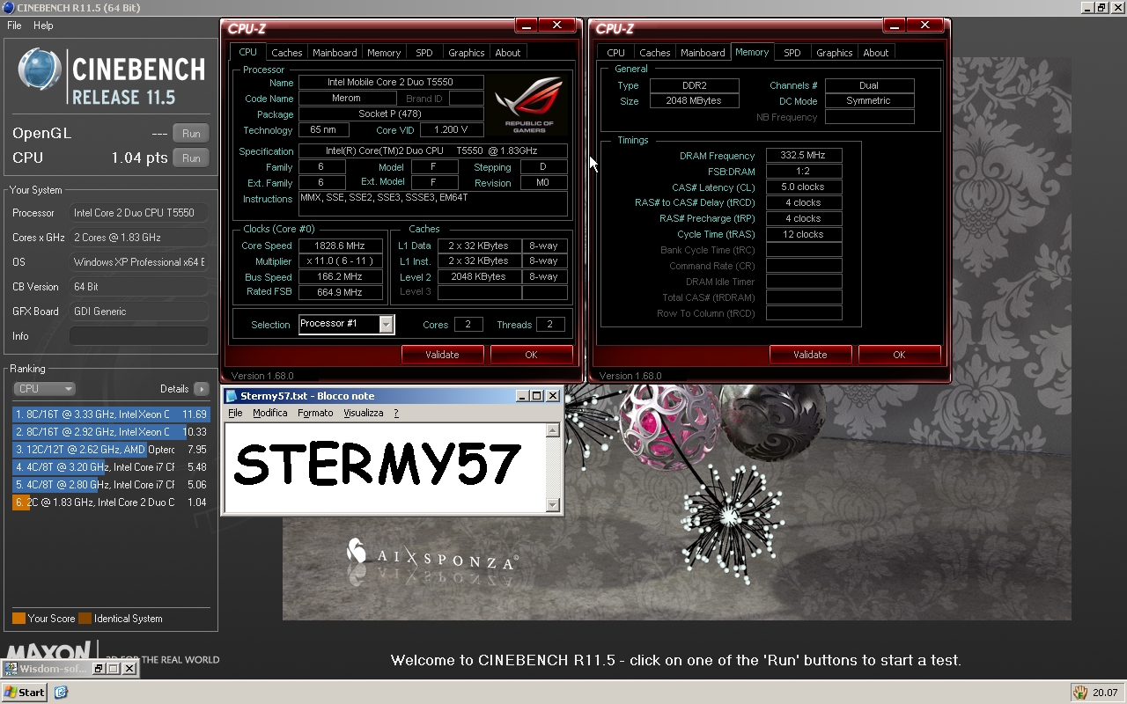Click the quick launch icon beside Start
1127x704 pixels.
(x=61, y=693)
